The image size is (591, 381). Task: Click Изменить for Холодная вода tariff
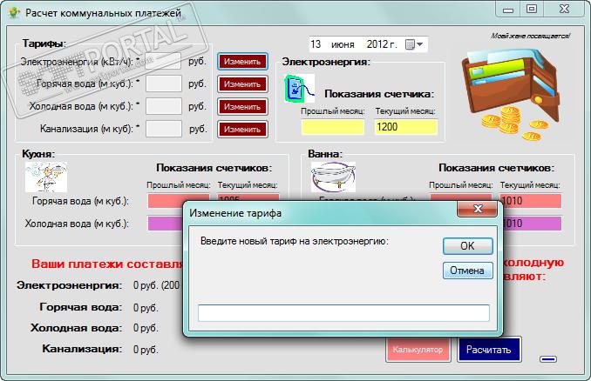[242, 107]
